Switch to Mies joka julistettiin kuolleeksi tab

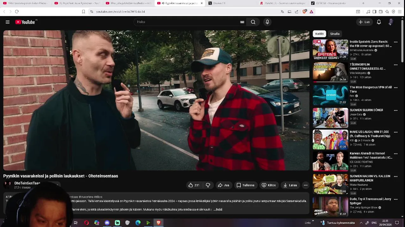point(128,3)
